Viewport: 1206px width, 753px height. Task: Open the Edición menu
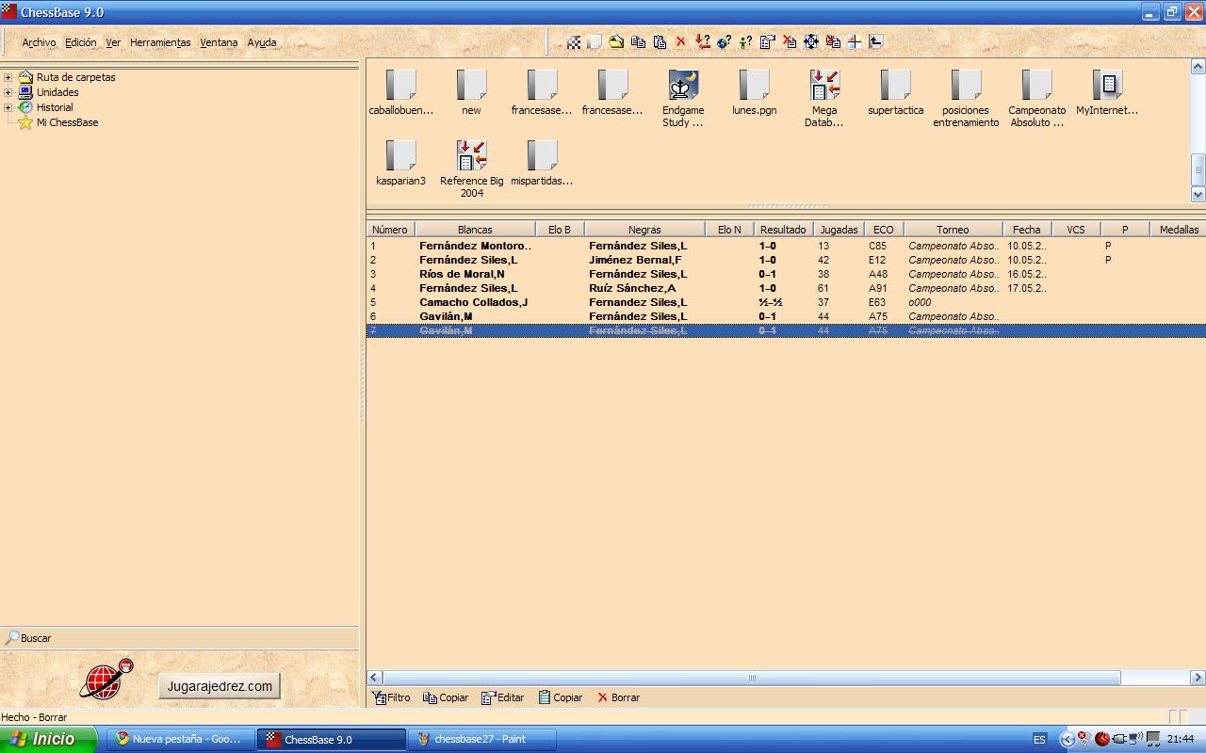click(x=81, y=42)
